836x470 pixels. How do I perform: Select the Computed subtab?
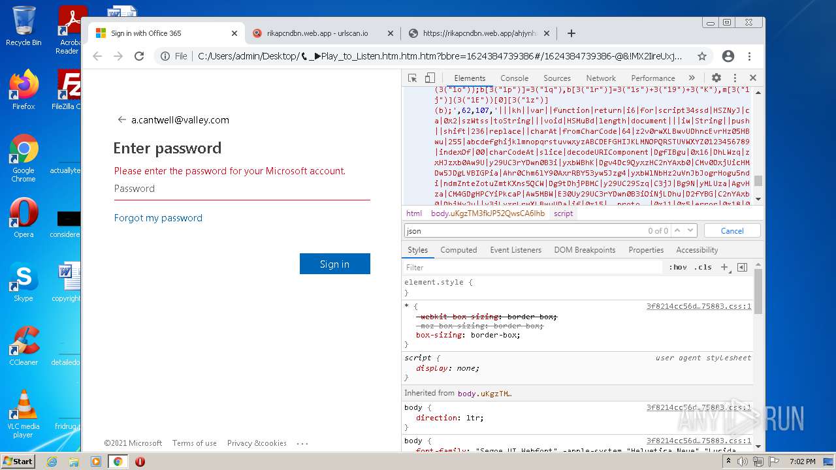pos(458,250)
